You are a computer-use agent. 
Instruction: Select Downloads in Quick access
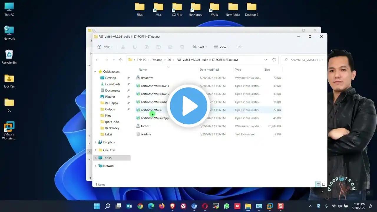(x=113, y=84)
